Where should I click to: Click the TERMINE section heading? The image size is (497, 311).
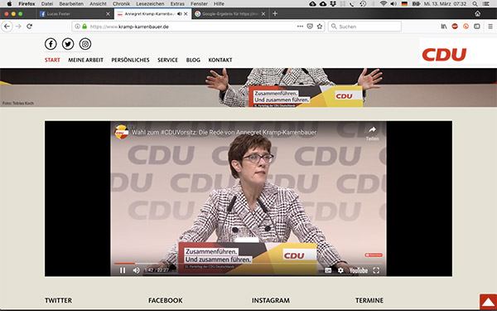(369, 300)
